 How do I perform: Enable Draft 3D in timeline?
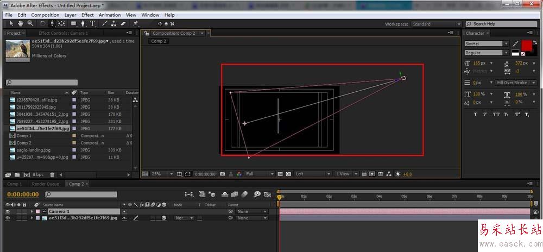pyautogui.click(x=212, y=194)
